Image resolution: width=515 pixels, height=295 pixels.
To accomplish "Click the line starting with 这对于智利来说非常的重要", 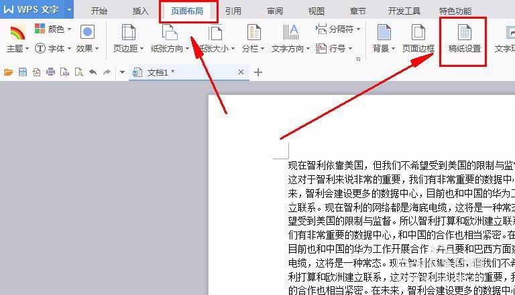I will (402, 179).
